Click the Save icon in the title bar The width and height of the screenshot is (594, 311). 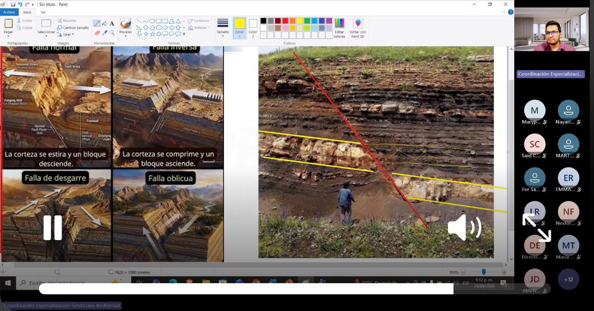[x=13, y=4]
